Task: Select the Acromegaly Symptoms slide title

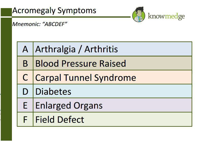Action: pyautogui.click(x=54, y=11)
